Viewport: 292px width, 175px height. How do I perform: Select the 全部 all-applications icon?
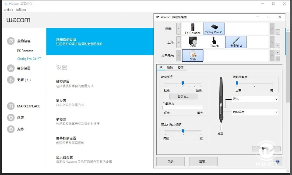point(193,56)
